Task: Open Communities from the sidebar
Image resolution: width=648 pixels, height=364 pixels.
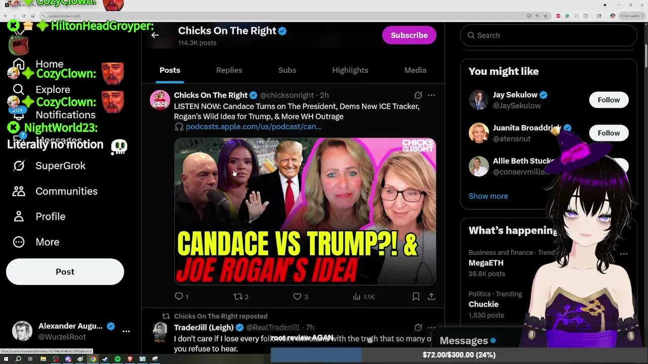Action: (55, 191)
